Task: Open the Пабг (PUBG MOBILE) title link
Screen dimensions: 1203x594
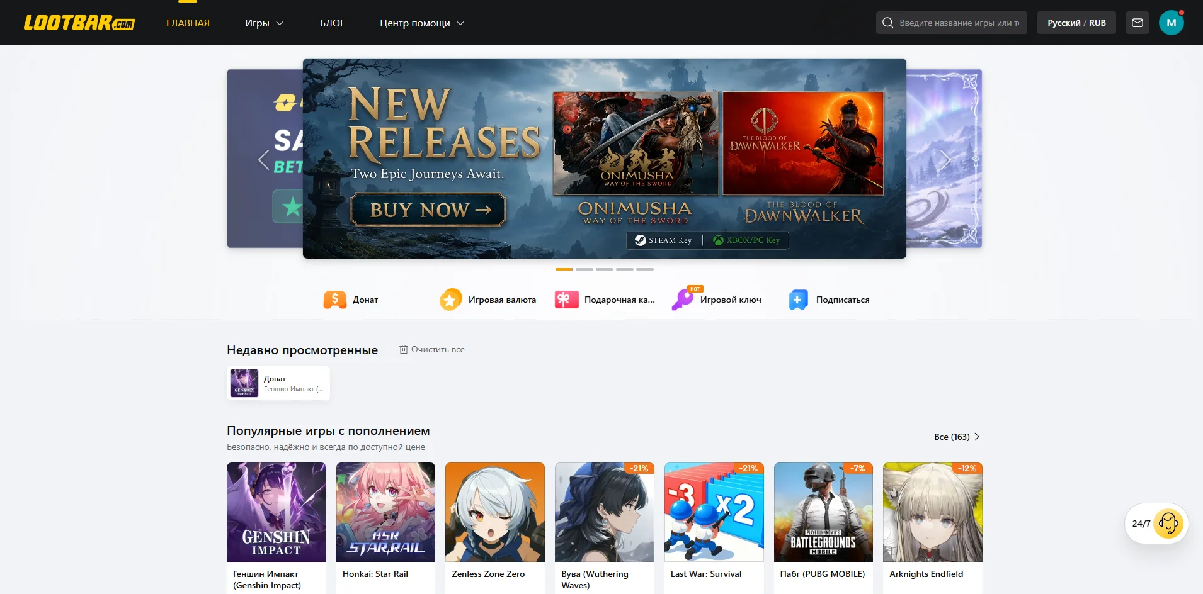Action: (x=823, y=574)
